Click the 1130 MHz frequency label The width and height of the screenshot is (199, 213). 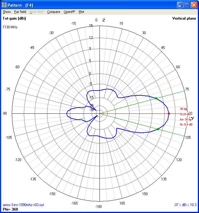click(10, 27)
